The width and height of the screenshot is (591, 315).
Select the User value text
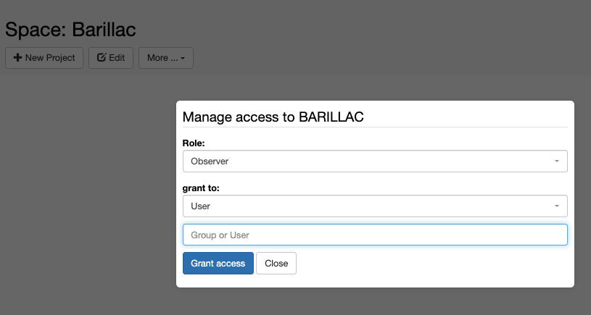pyautogui.click(x=201, y=206)
